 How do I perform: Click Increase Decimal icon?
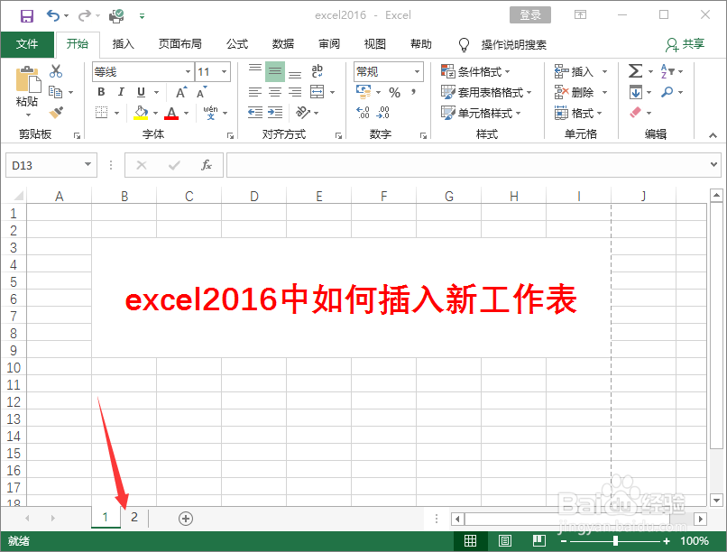click(x=363, y=112)
